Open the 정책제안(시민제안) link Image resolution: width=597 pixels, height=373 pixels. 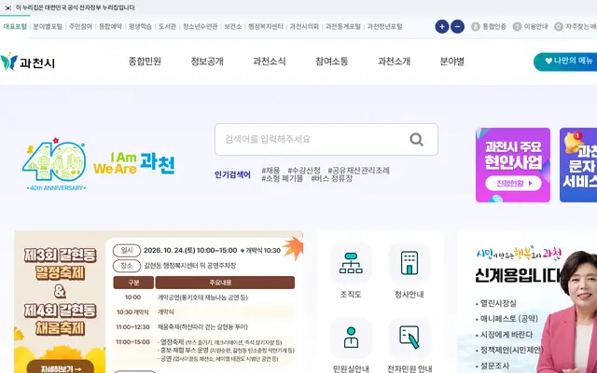(x=511, y=351)
